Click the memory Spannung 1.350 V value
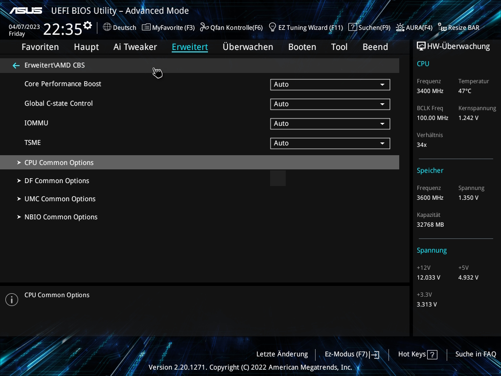501x376 pixels. click(468, 198)
